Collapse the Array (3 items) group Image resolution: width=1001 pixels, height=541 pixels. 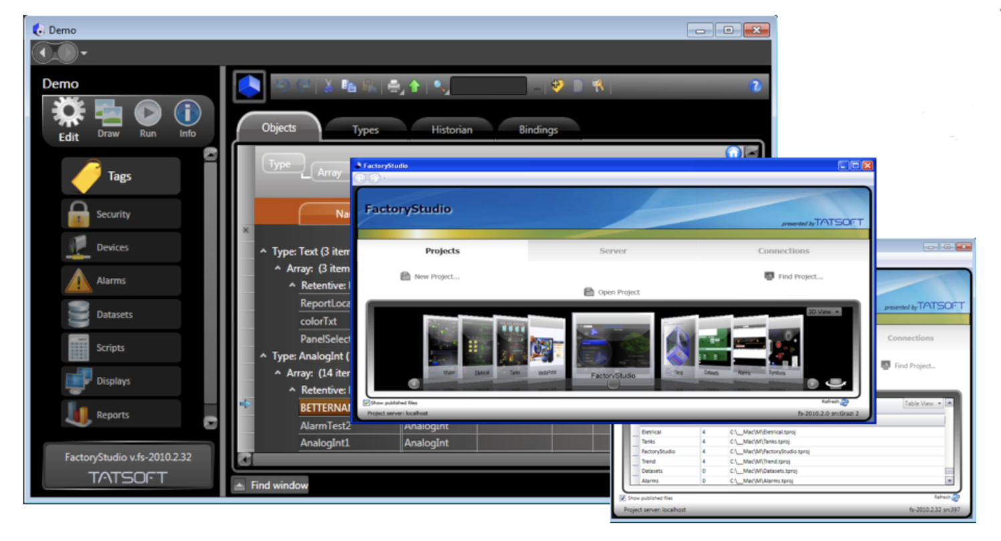278,268
